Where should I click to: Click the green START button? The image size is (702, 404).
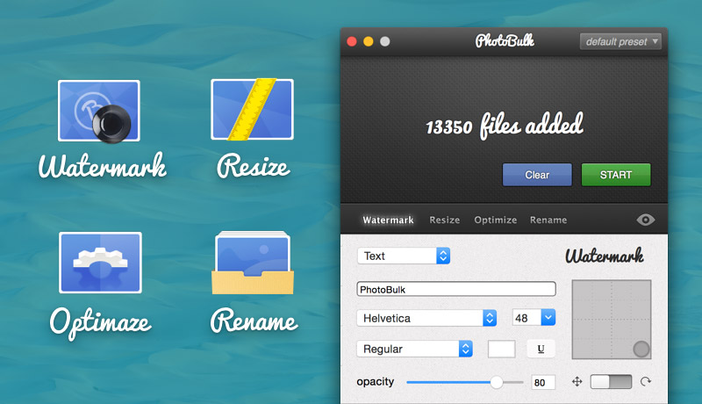616,175
